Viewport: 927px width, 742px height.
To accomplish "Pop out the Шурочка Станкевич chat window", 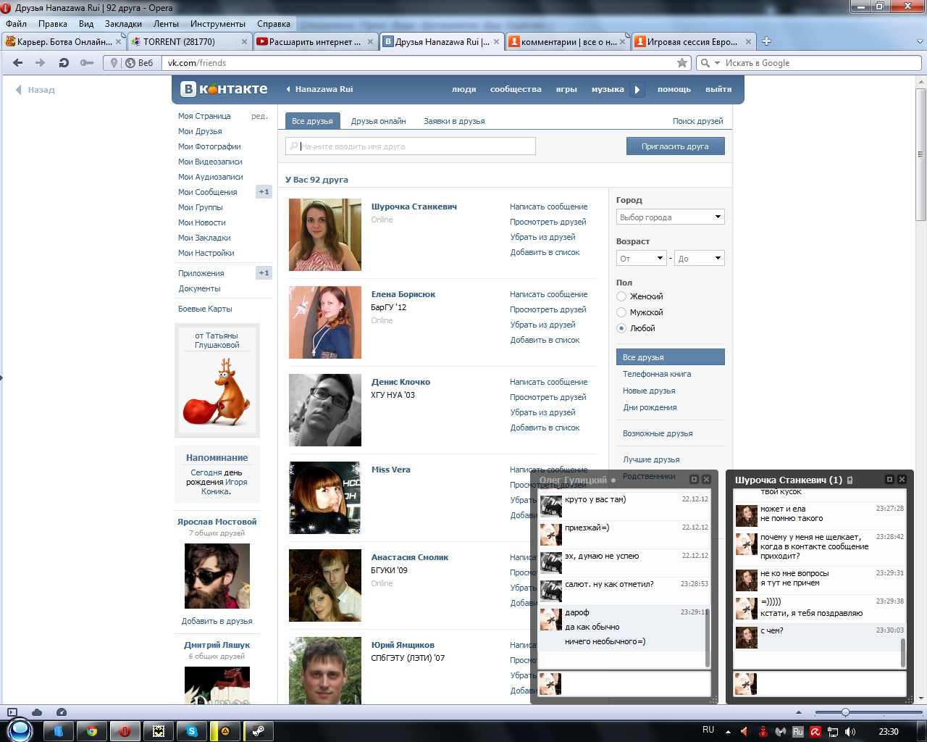I will (x=890, y=480).
